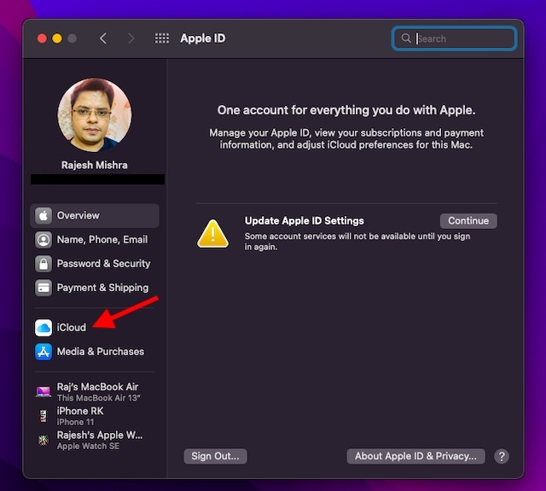Click the profile photo of Rajesh Mishra
The image size is (546, 491).
coord(95,115)
